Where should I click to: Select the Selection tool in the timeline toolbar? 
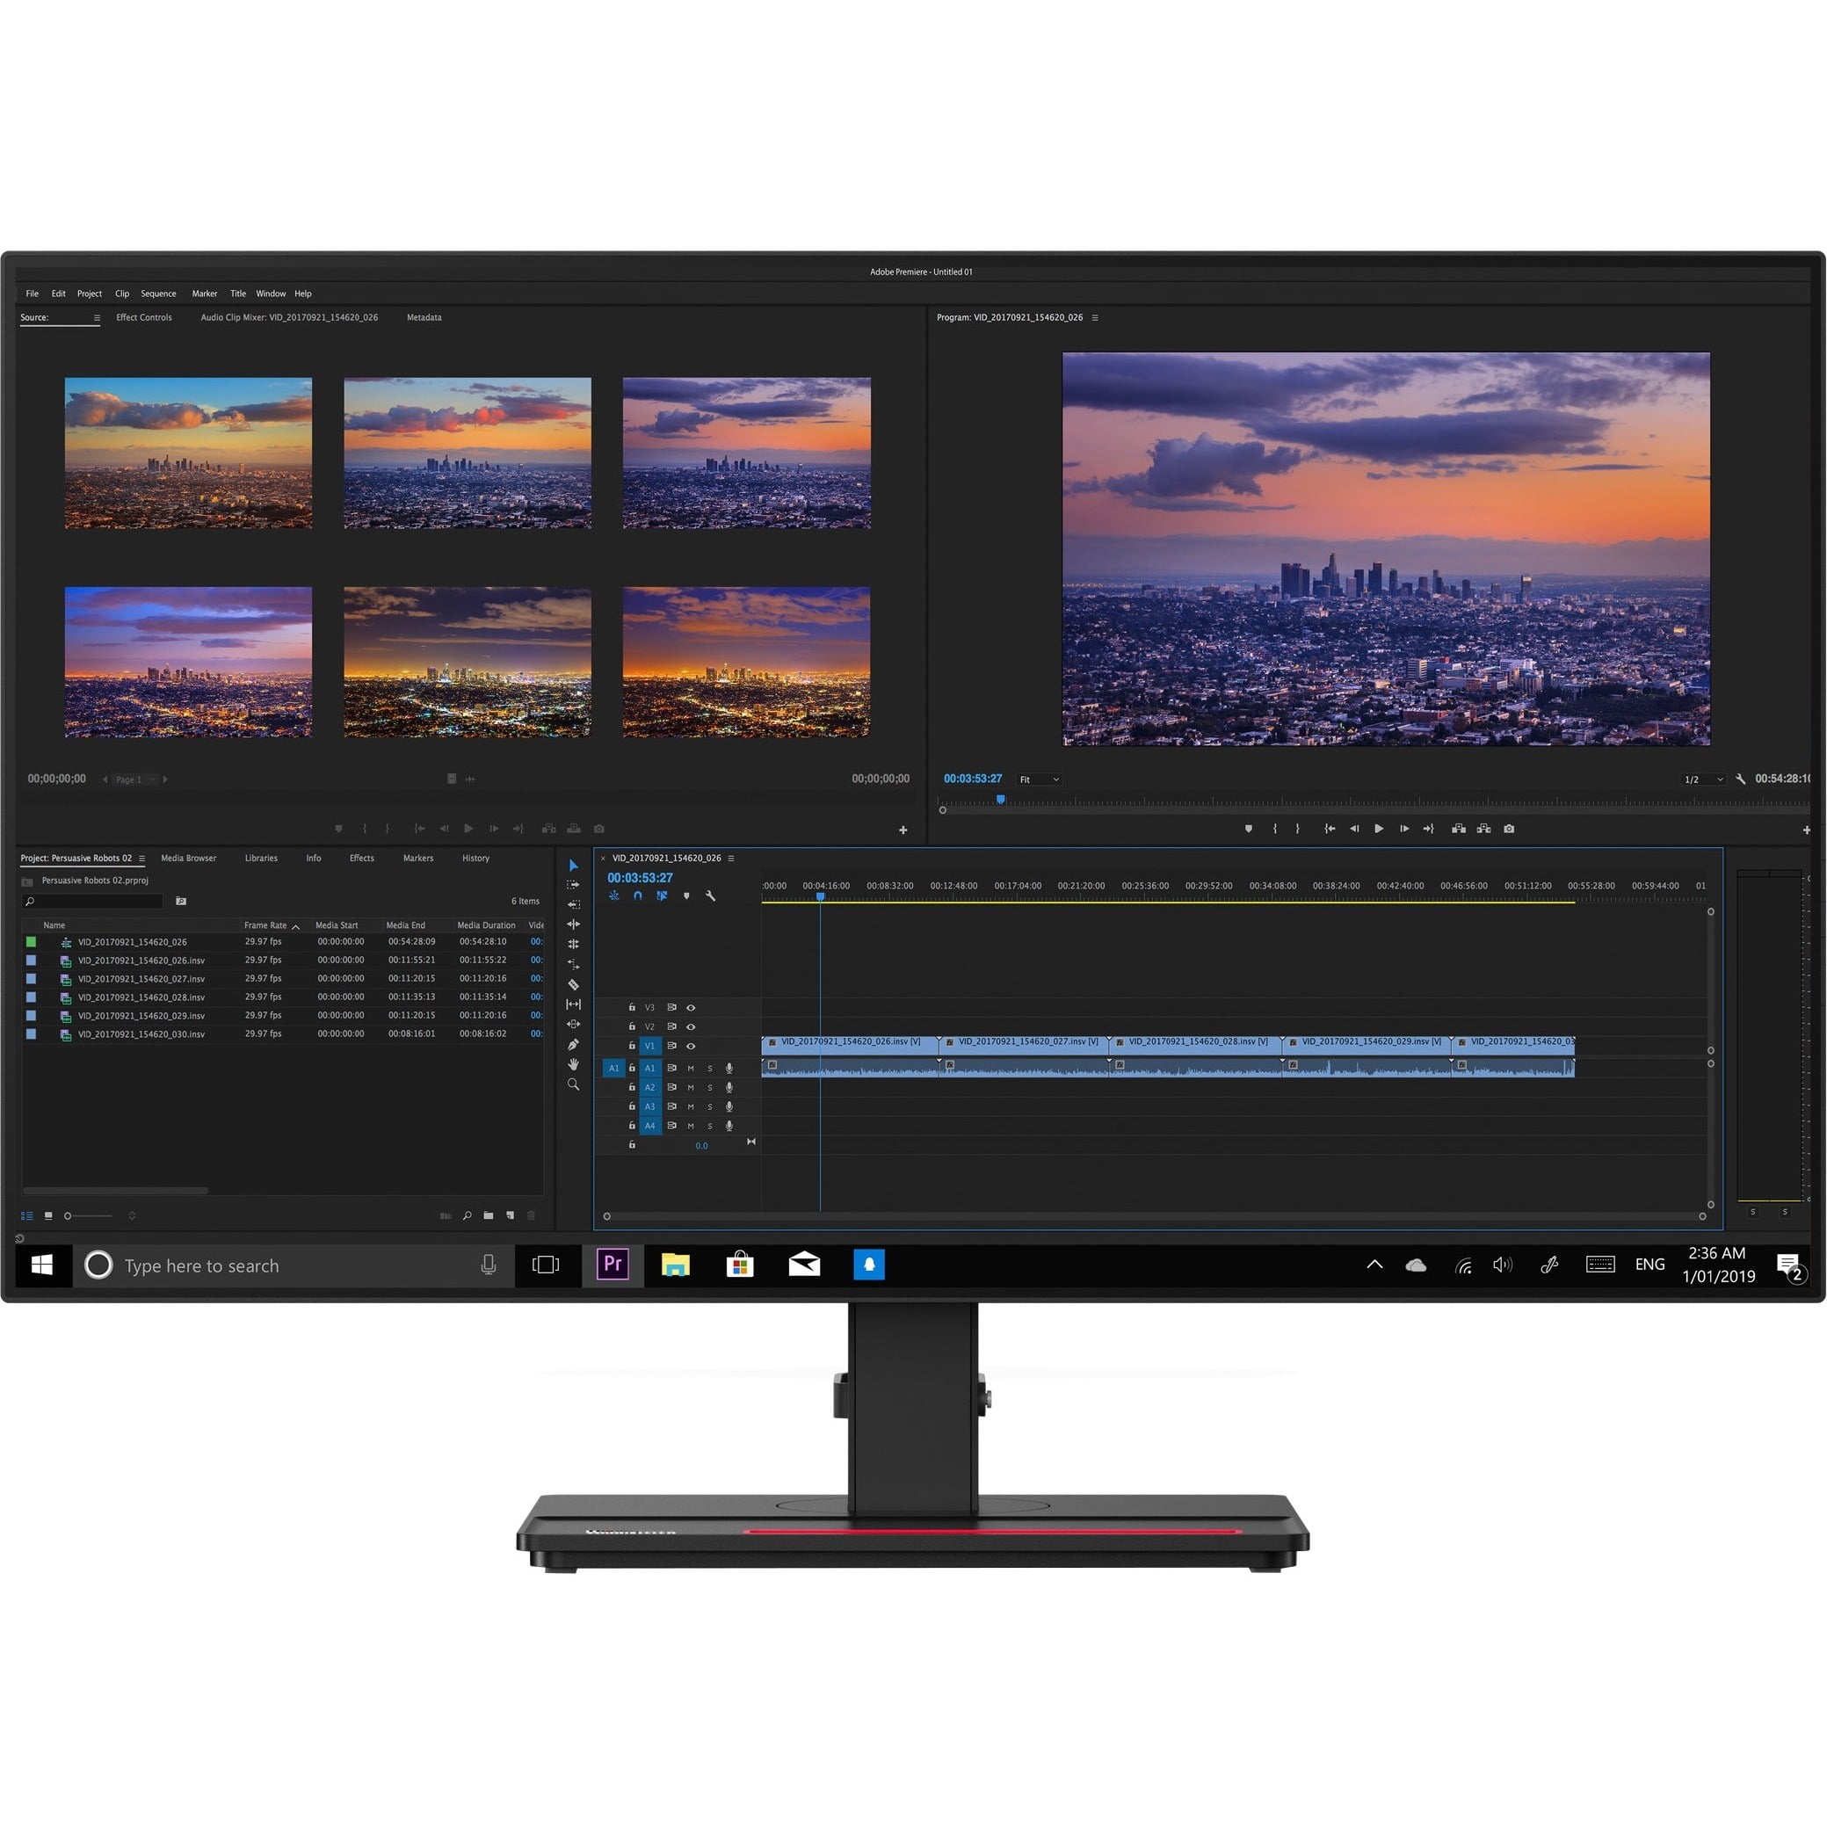pos(572,866)
